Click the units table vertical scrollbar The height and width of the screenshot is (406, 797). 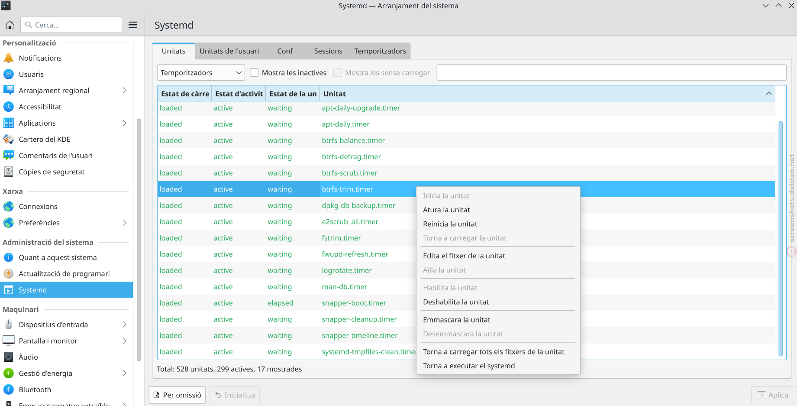[781, 238]
